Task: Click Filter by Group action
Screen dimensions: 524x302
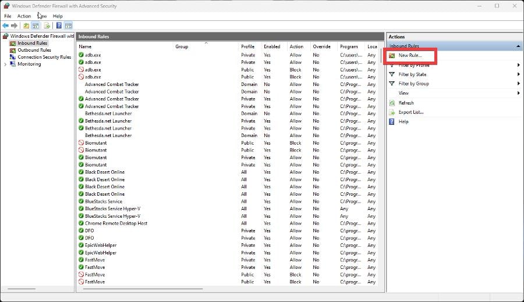Action: 414,84
